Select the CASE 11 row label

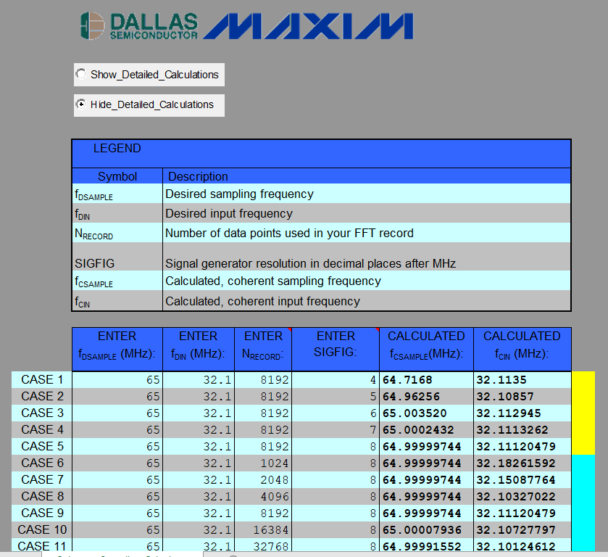pyautogui.click(x=41, y=546)
